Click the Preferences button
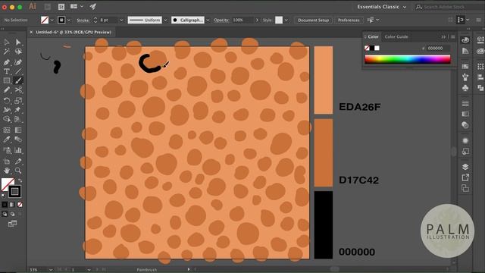 click(349, 20)
